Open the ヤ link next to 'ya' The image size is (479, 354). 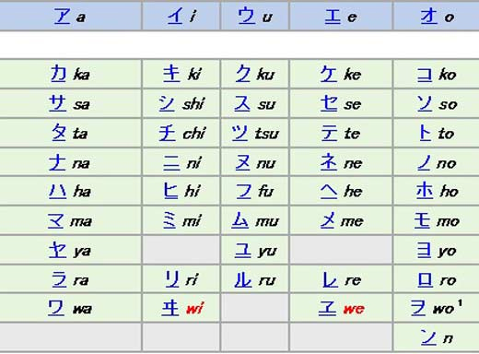coord(58,250)
